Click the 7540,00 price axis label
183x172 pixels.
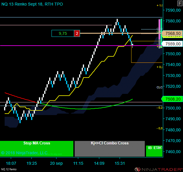[173, 64]
